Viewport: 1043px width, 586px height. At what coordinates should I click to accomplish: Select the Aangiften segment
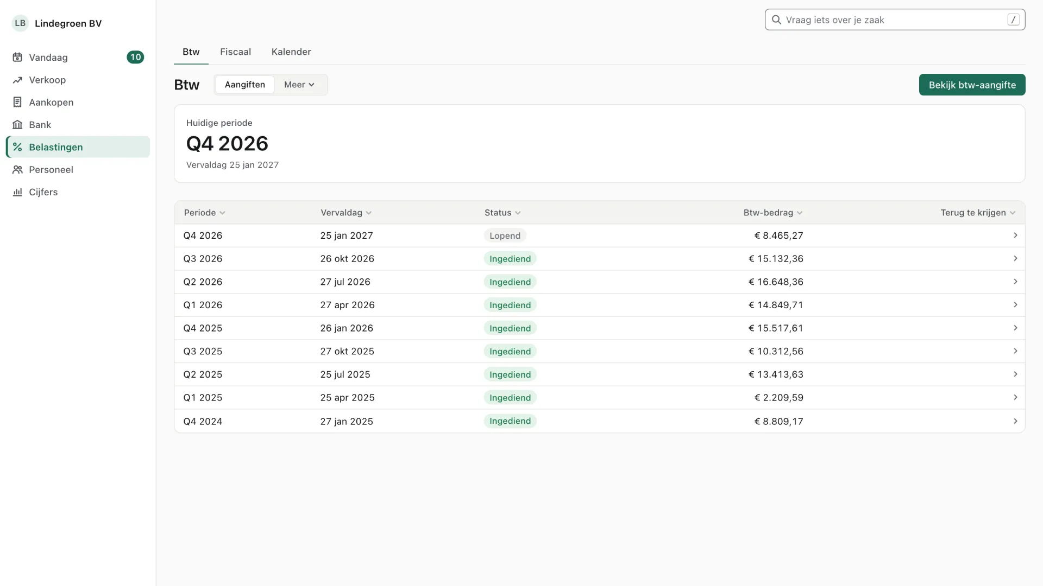[245, 85]
